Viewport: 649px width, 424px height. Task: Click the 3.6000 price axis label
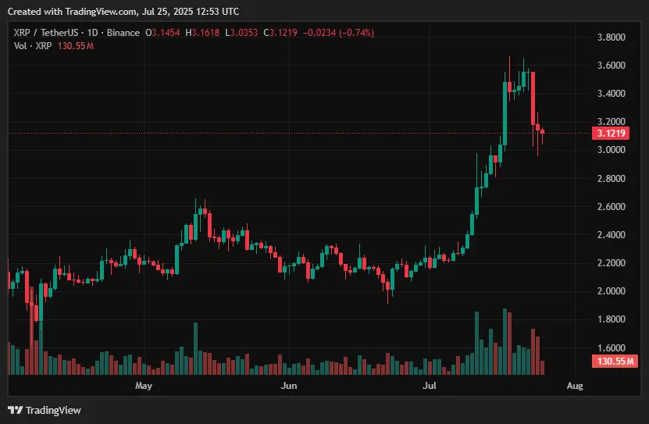[x=611, y=66]
